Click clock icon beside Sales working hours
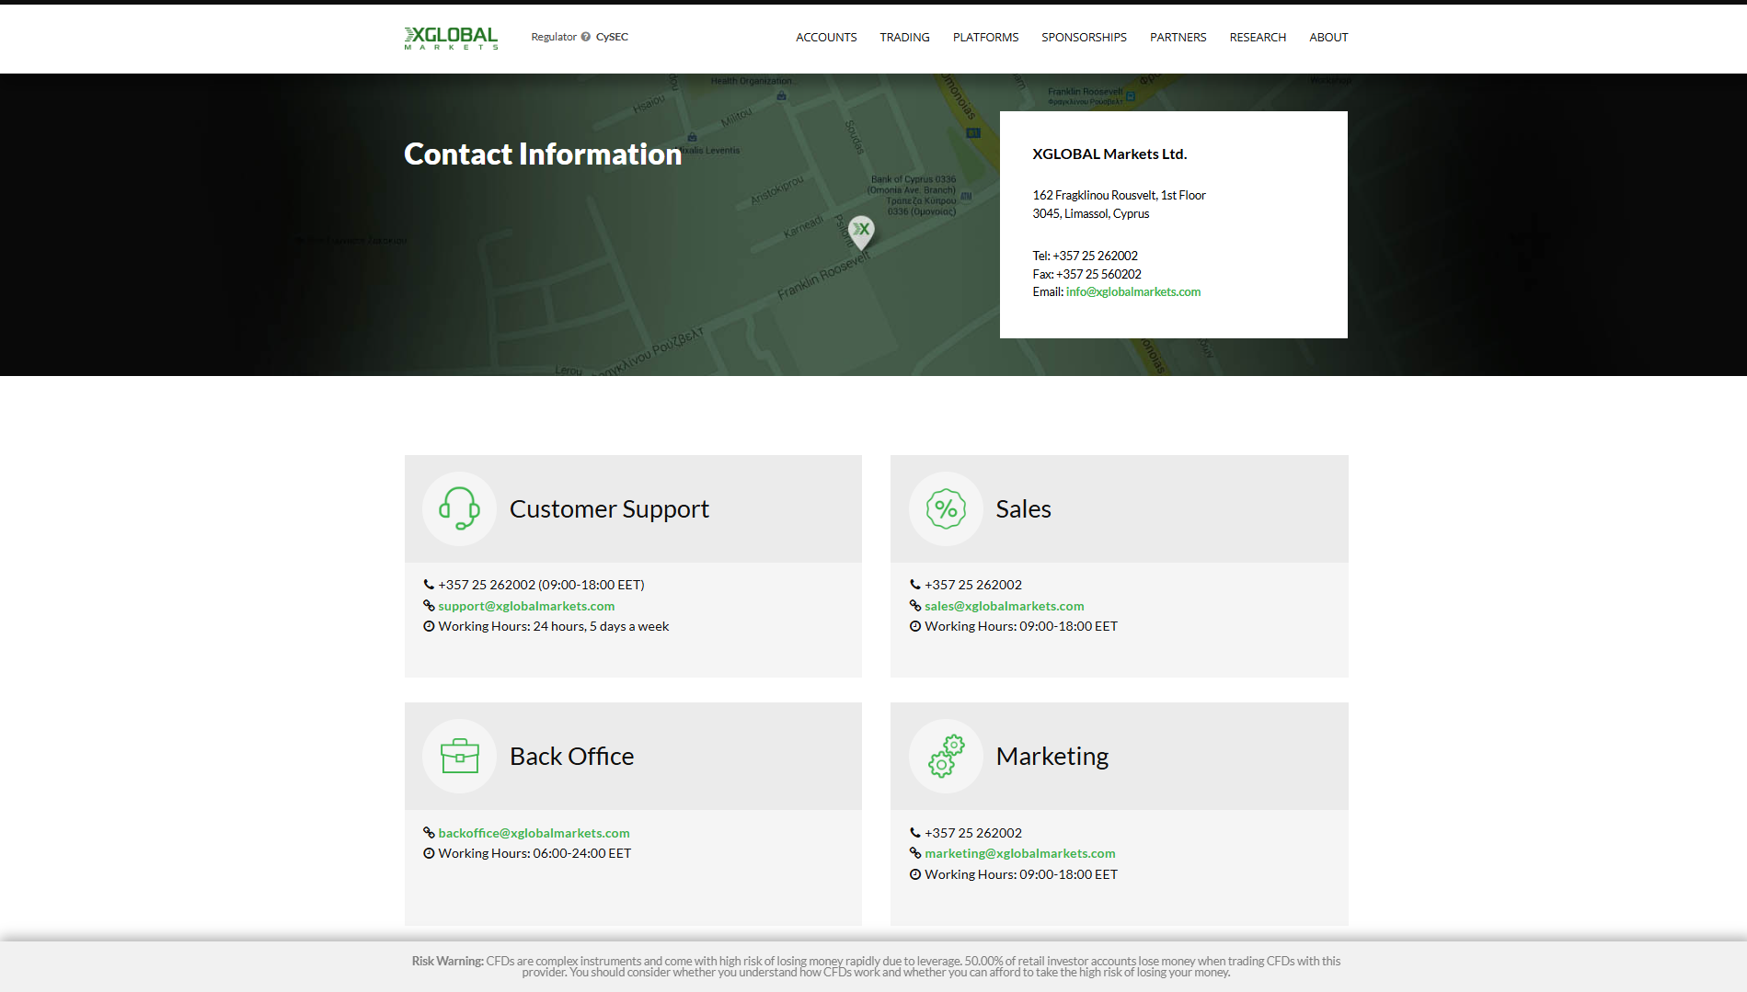The width and height of the screenshot is (1747, 992). click(915, 626)
